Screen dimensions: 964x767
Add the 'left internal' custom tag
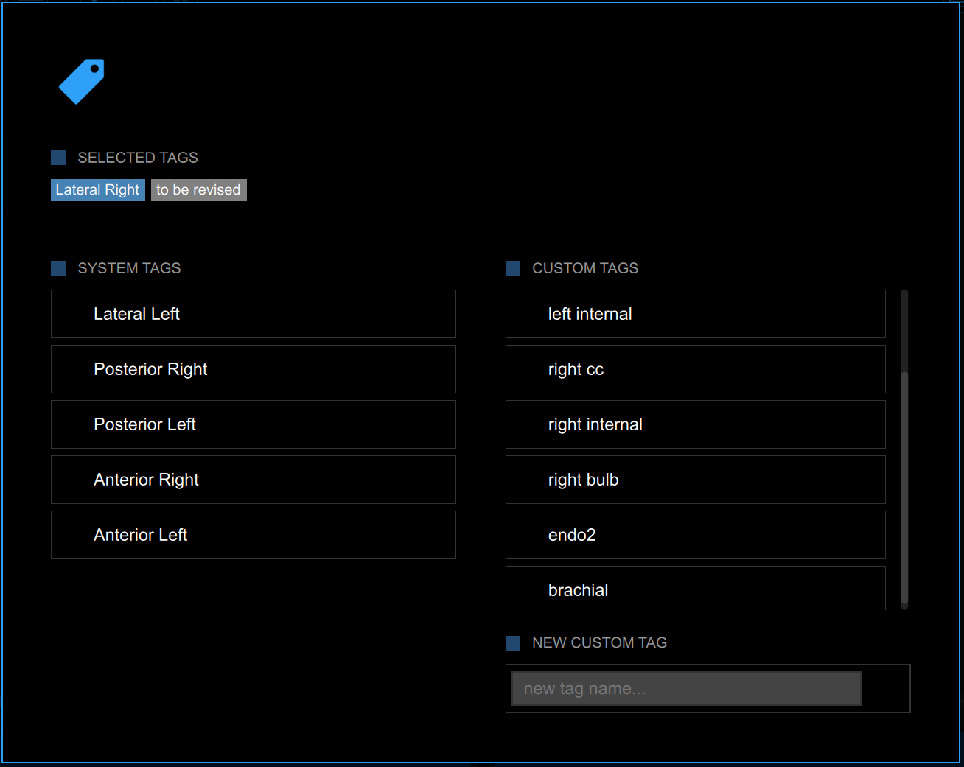pyautogui.click(x=695, y=314)
